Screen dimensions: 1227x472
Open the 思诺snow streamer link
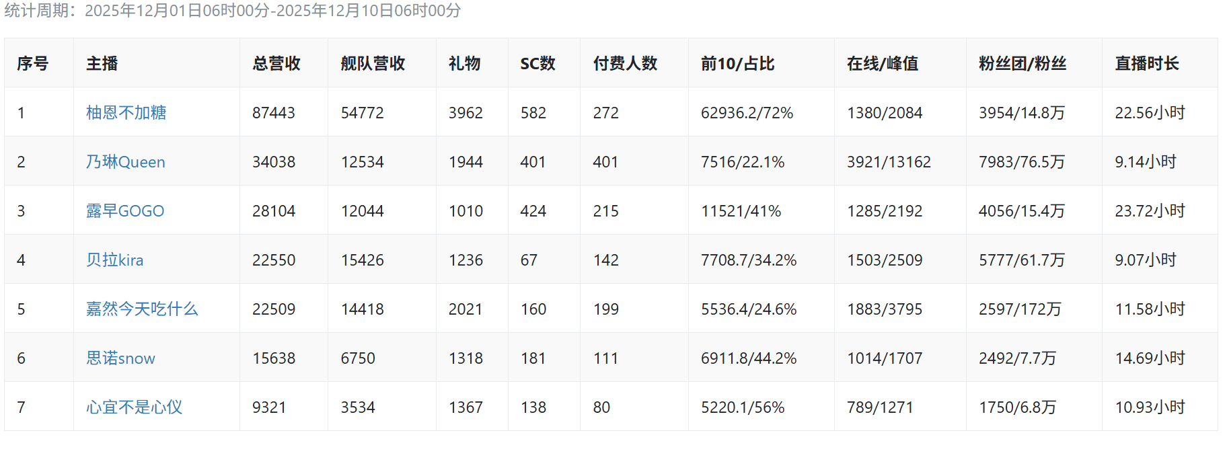[x=120, y=358]
